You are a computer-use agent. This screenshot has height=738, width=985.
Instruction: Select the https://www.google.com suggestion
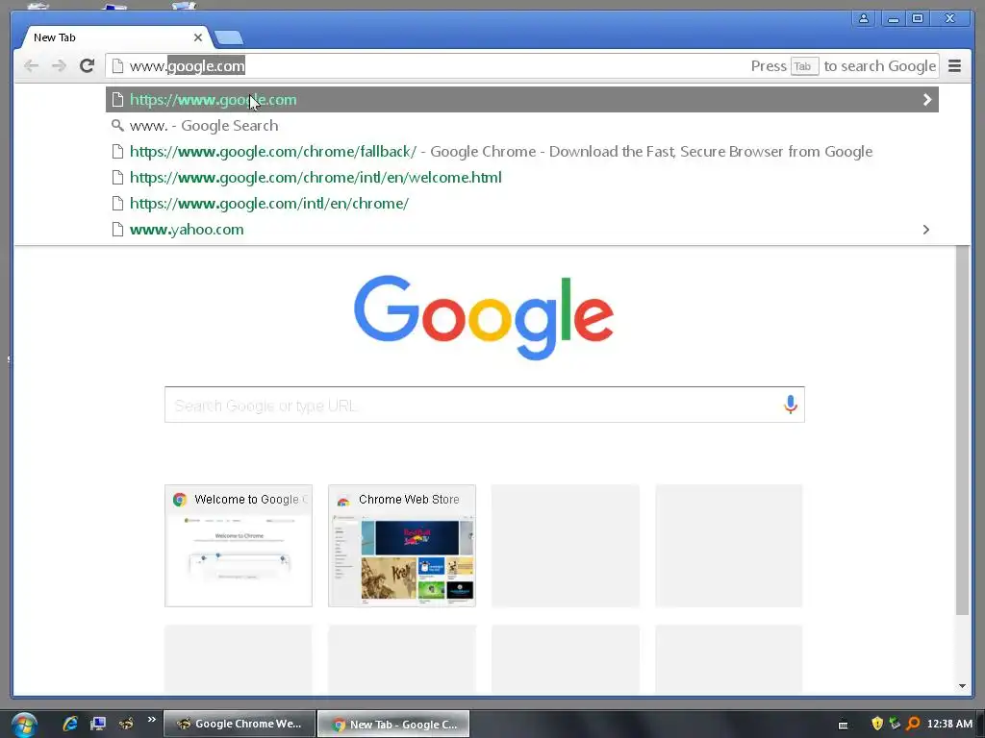pos(521,100)
